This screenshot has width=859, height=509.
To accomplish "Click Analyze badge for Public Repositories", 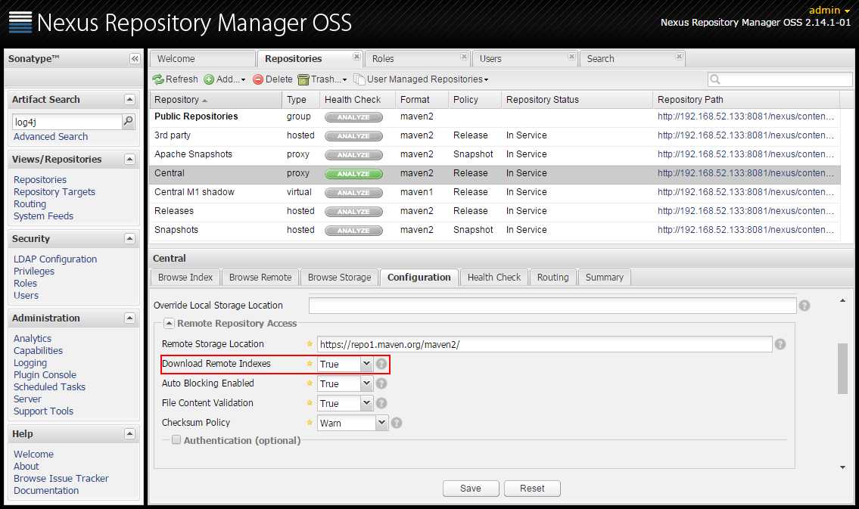I will tap(353, 116).
